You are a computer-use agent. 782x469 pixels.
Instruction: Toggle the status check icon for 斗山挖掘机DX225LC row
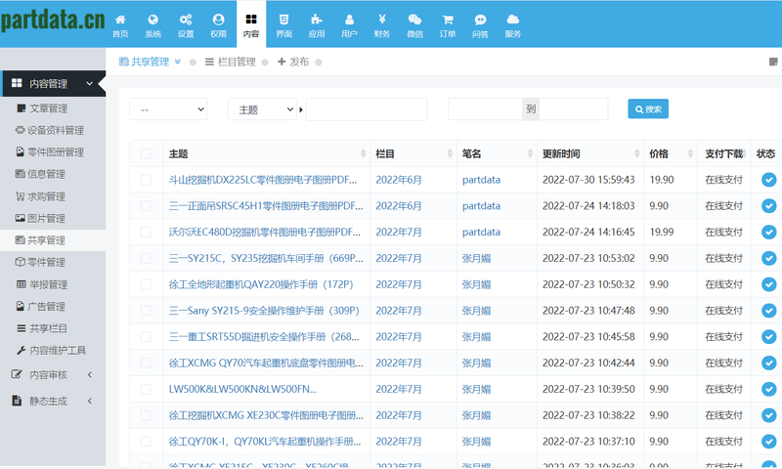click(x=768, y=180)
